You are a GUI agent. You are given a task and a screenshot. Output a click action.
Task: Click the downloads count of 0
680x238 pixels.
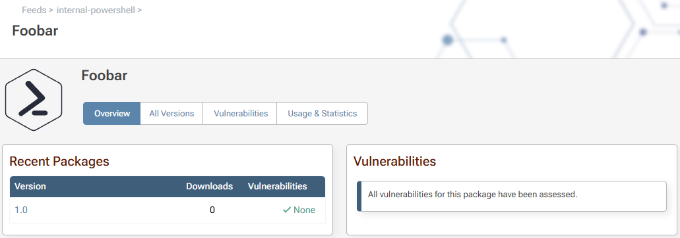point(212,210)
